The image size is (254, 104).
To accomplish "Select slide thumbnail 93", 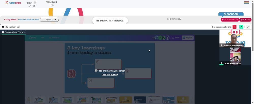I will [97, 100].
